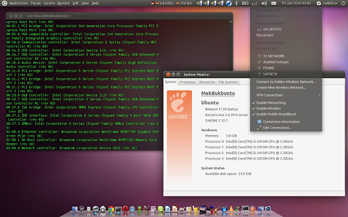Click the Memory 3.8 GiB line
This screenshot has width=348, height=217.
point(221,136)
